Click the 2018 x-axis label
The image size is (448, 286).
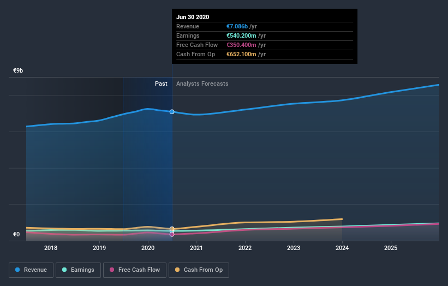(51, 248)
